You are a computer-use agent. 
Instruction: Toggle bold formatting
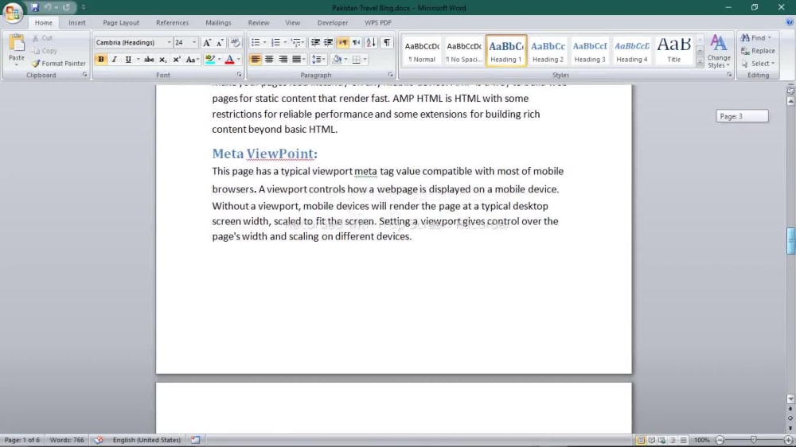(101, 60)
